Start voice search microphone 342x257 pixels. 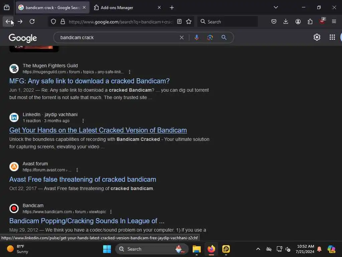tap(196, 37)
